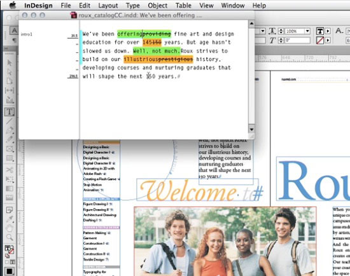Select the Pen tool
Viewport: 350px width, 276px height.
point(10,130)
